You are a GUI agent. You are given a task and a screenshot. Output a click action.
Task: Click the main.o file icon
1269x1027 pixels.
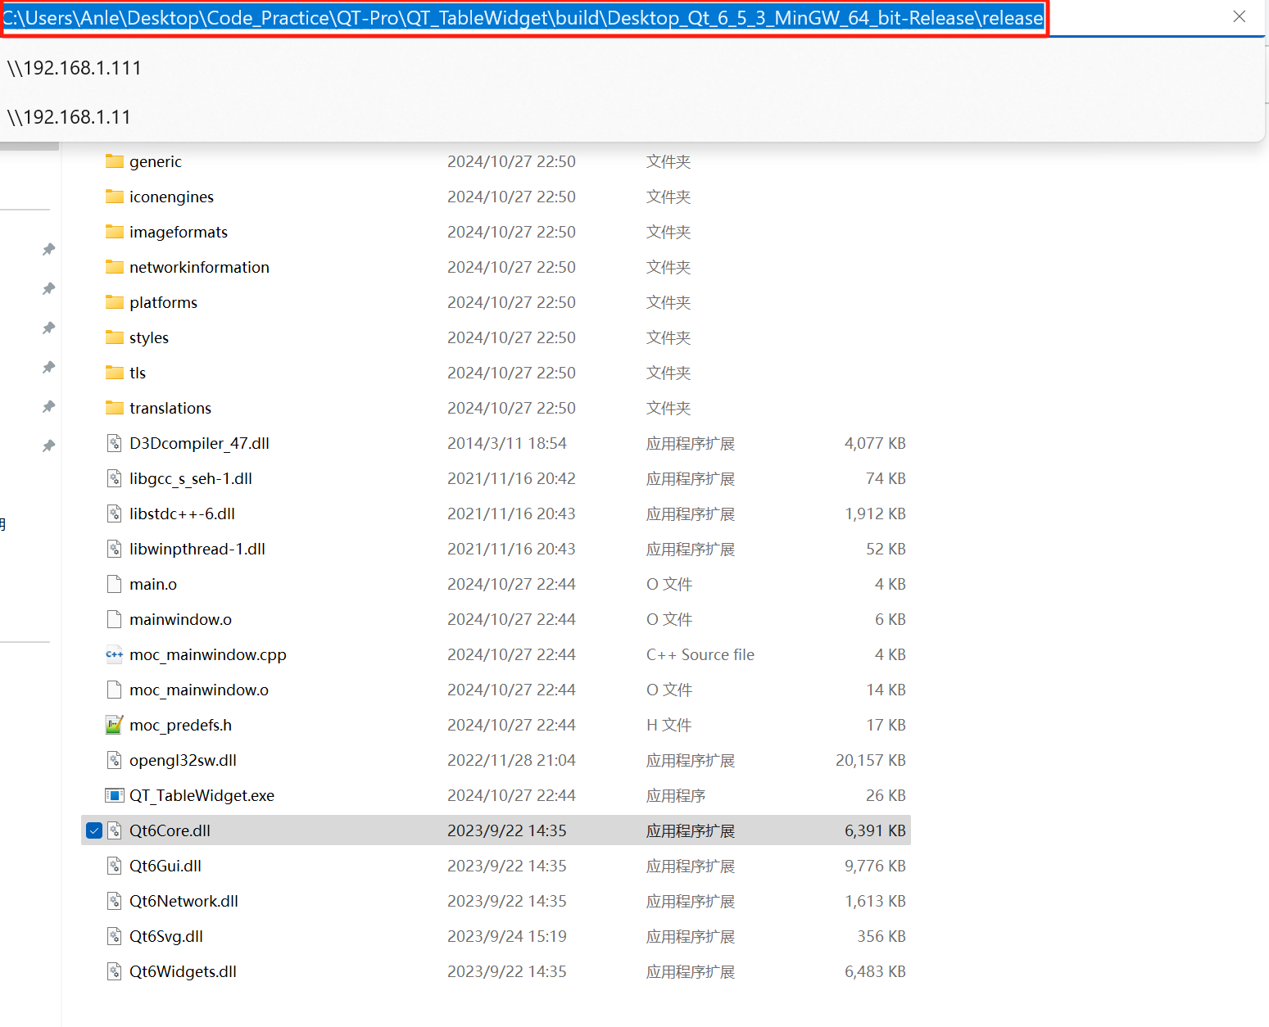point(115,584)
